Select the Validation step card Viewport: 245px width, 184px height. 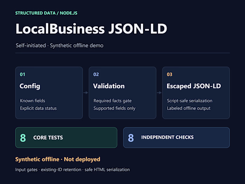click(x=122, y=93)
